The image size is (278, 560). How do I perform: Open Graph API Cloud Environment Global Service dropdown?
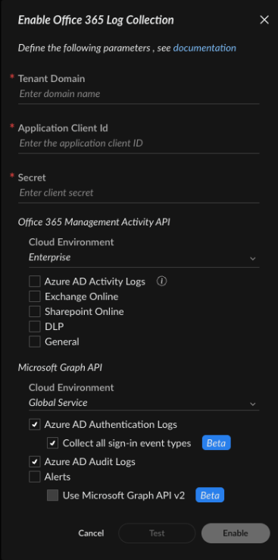tap(144, 403)
